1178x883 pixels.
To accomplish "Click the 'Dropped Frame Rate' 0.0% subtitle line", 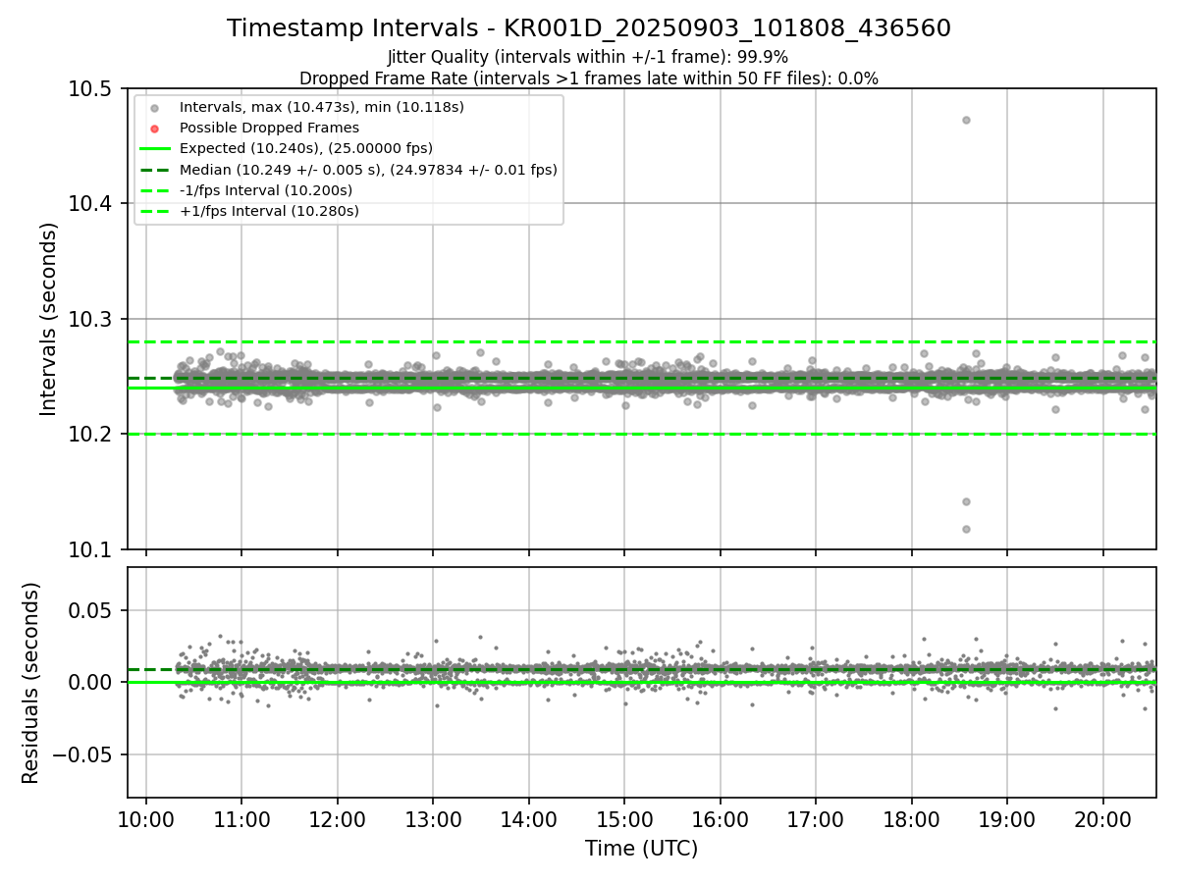I will coord(589,78).
